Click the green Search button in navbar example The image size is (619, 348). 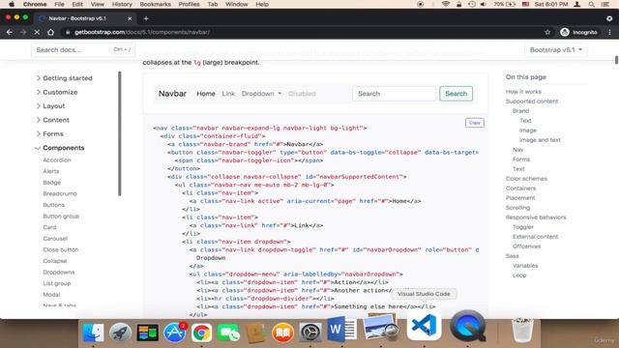pos(456,94)
